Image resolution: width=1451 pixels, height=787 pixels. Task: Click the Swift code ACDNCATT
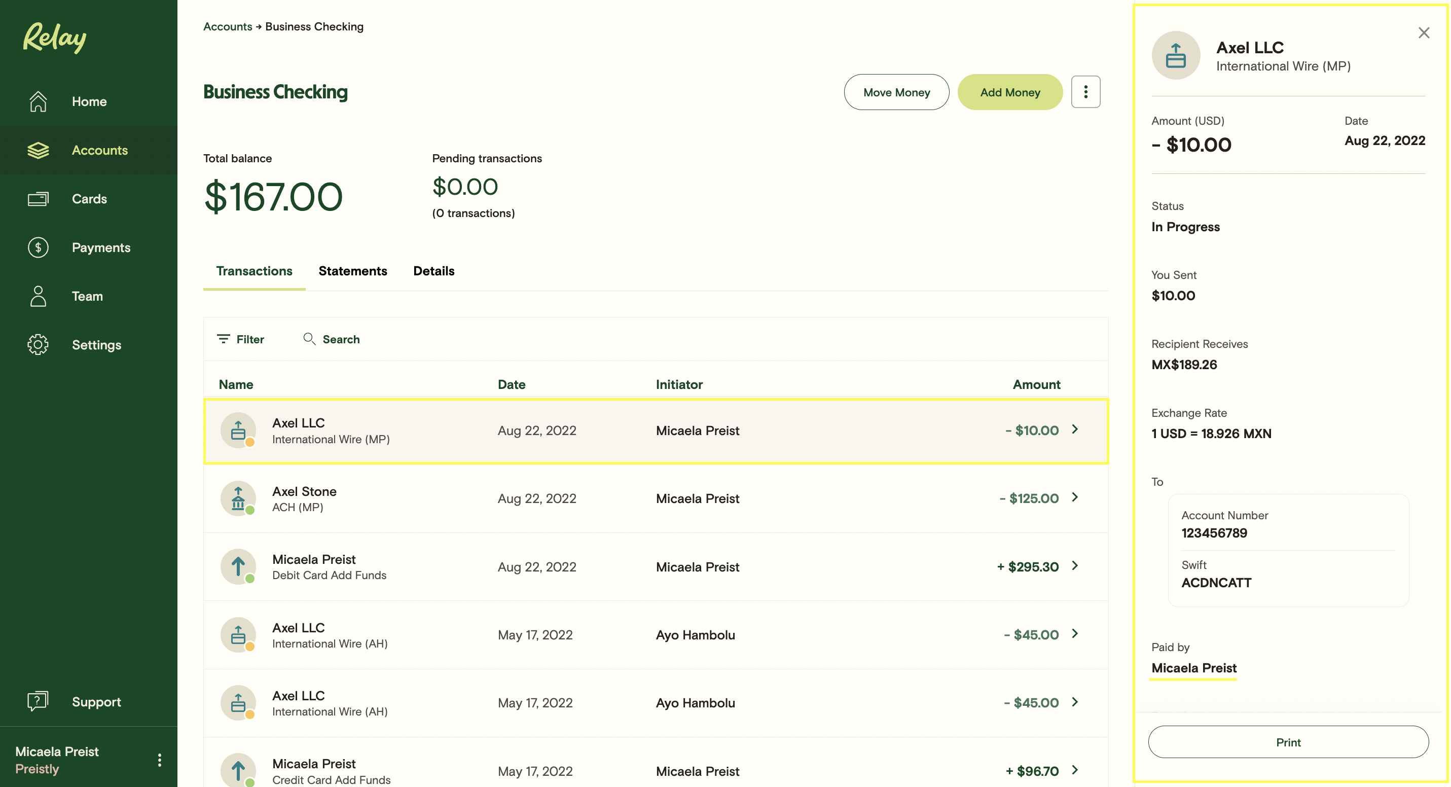[x=1216, y=583]
